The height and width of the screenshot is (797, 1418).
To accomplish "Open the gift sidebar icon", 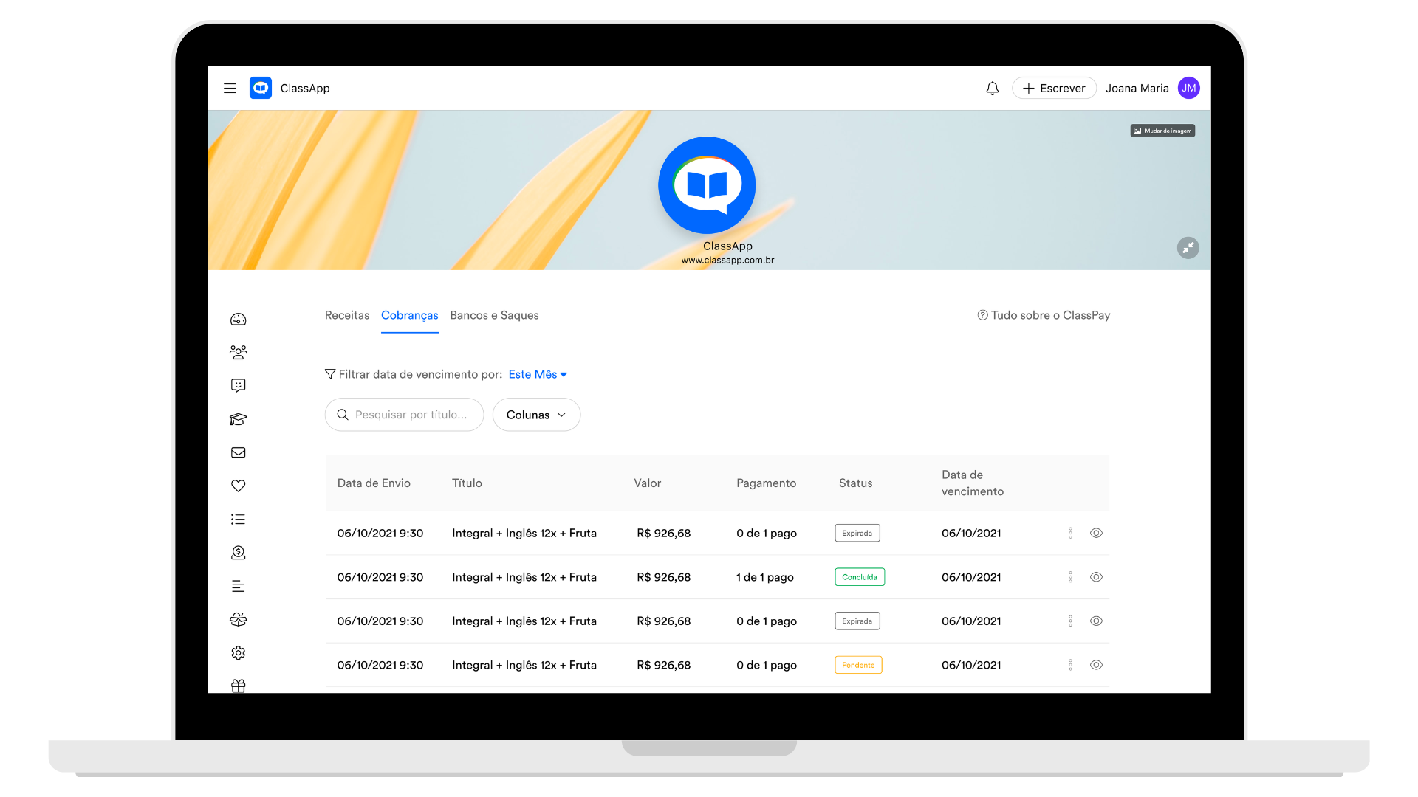I will pos(238,686).
